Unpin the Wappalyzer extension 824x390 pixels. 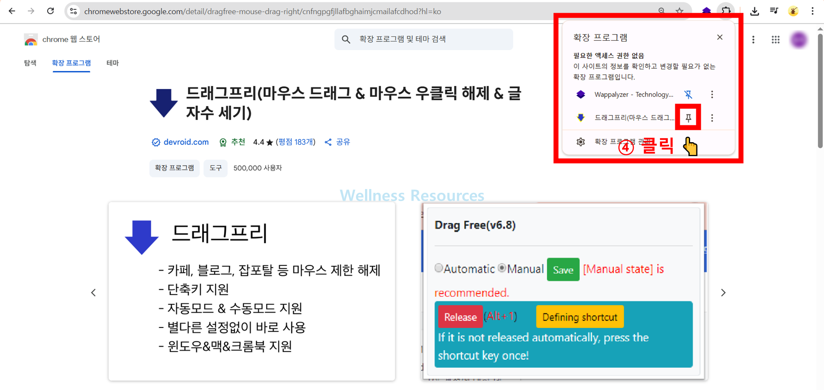coord(688,95)
